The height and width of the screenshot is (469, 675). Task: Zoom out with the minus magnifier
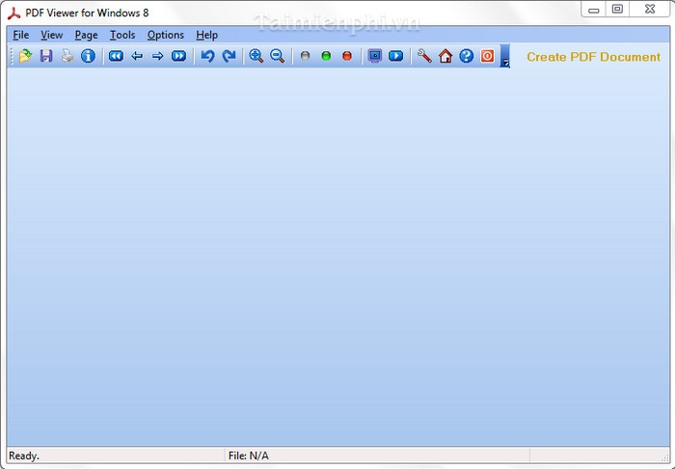click(278, 56)
